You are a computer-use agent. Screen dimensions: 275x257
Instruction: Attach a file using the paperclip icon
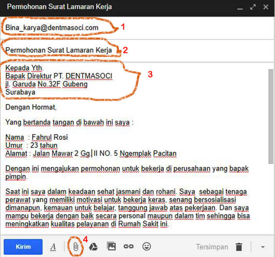click(x=76, y=247)
